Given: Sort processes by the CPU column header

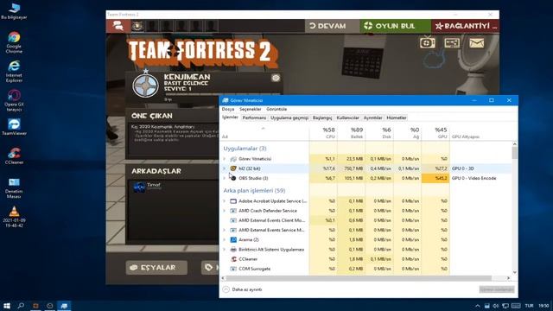Looking at the screenshot, I should pyautogui.click(x=323, y=133).
